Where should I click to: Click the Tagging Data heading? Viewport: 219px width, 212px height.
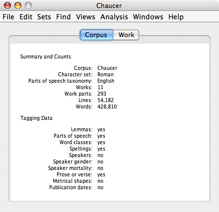[x=36, y=118]
